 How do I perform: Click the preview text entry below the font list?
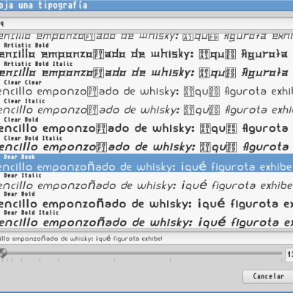coord(146,239)
